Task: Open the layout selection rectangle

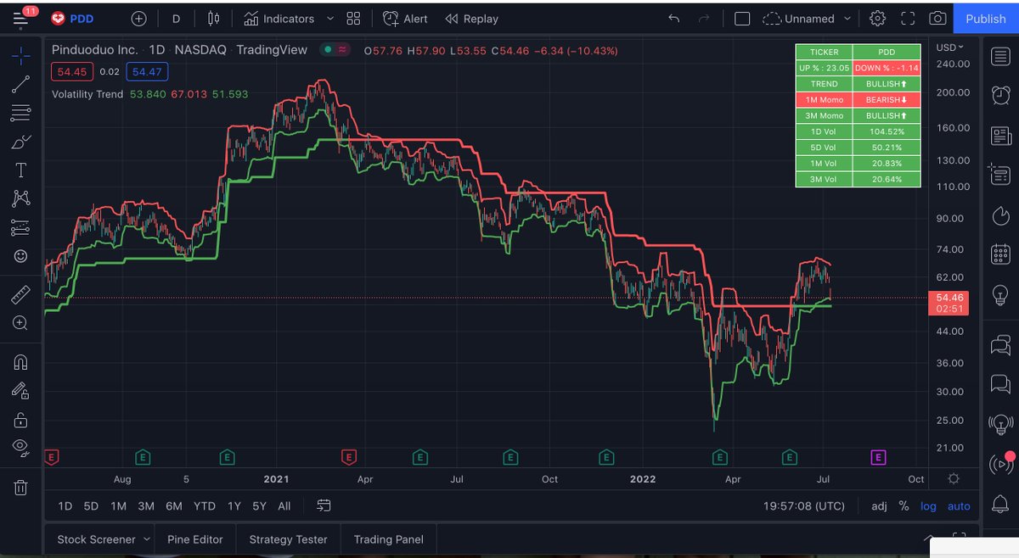Action: point(741,18)
